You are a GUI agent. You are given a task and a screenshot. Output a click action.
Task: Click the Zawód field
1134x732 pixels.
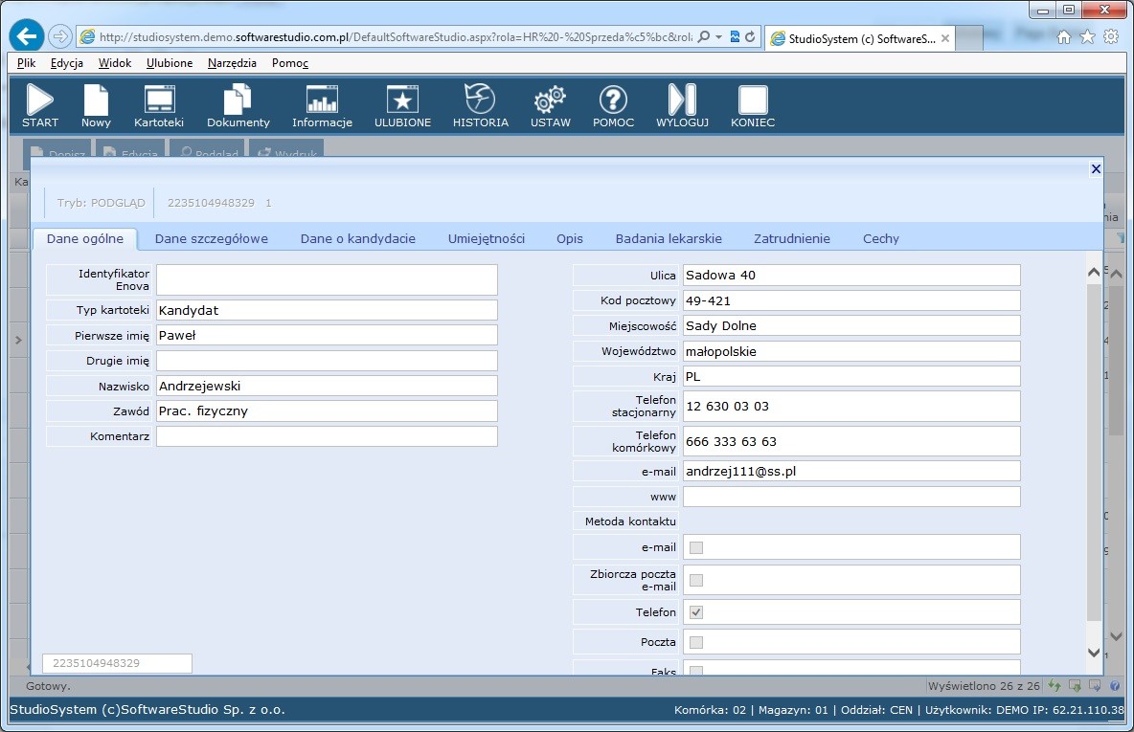pyautogui.click(x=327, y=411)
